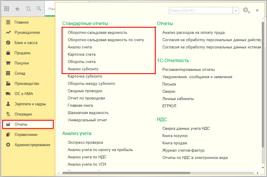Select the Отчеты section

coord(21,124)
